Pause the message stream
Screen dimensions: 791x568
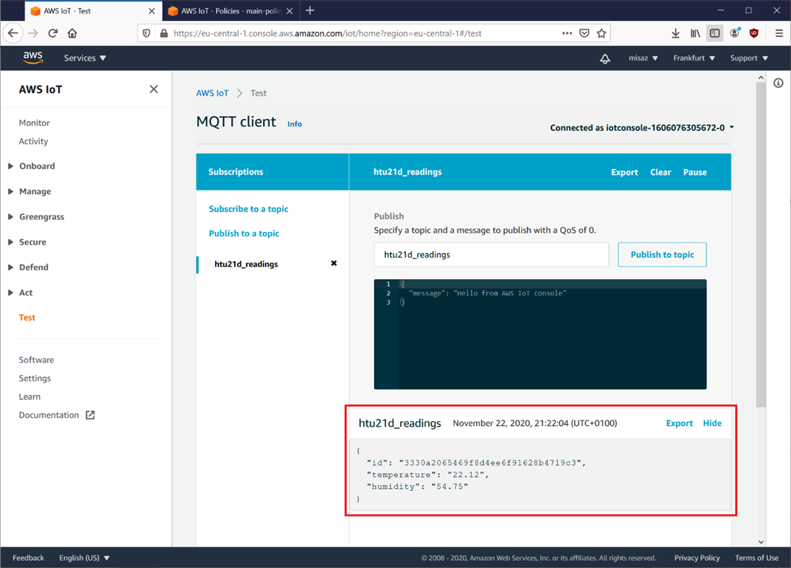click(x=695, y=172)
